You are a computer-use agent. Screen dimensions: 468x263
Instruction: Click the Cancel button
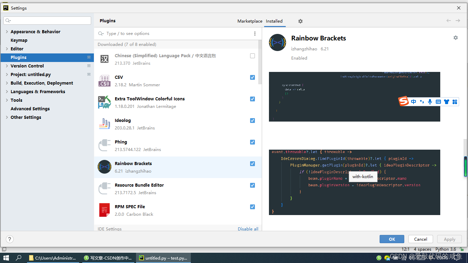[x=420, y=239]
